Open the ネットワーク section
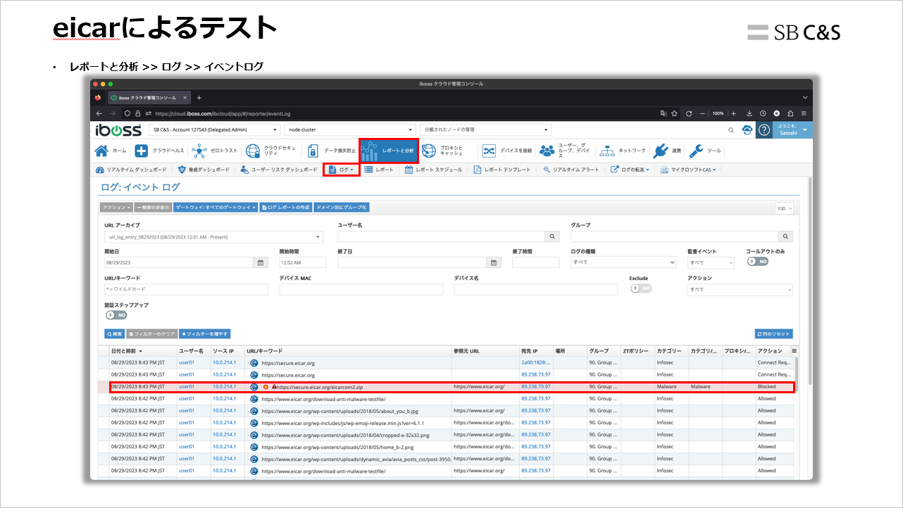The width and height of the screenshot is (903, 508). pos(623,151)
